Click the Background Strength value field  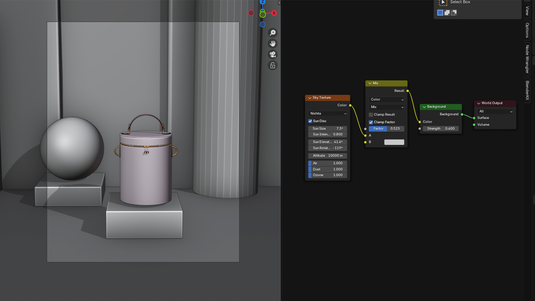pyautogui.click(x=441, y=128)
